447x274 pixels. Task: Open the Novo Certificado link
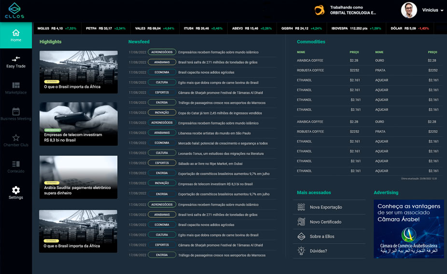click(x=325, y=222)
